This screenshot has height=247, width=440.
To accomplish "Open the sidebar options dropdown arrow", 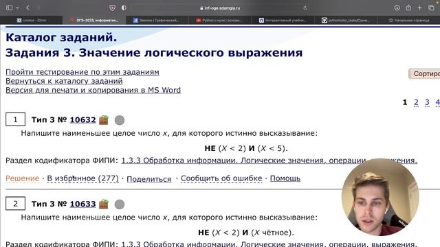I will 17,8.
